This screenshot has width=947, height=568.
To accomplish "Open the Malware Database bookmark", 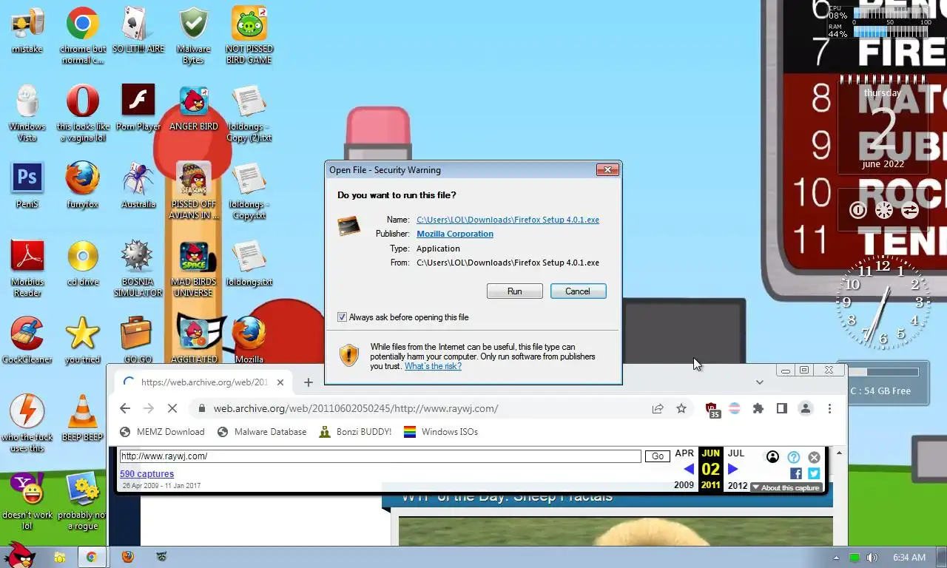I will point(262,432).
